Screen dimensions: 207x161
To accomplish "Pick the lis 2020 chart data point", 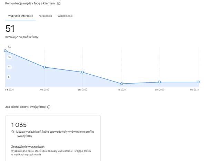I will pos(122,84).
